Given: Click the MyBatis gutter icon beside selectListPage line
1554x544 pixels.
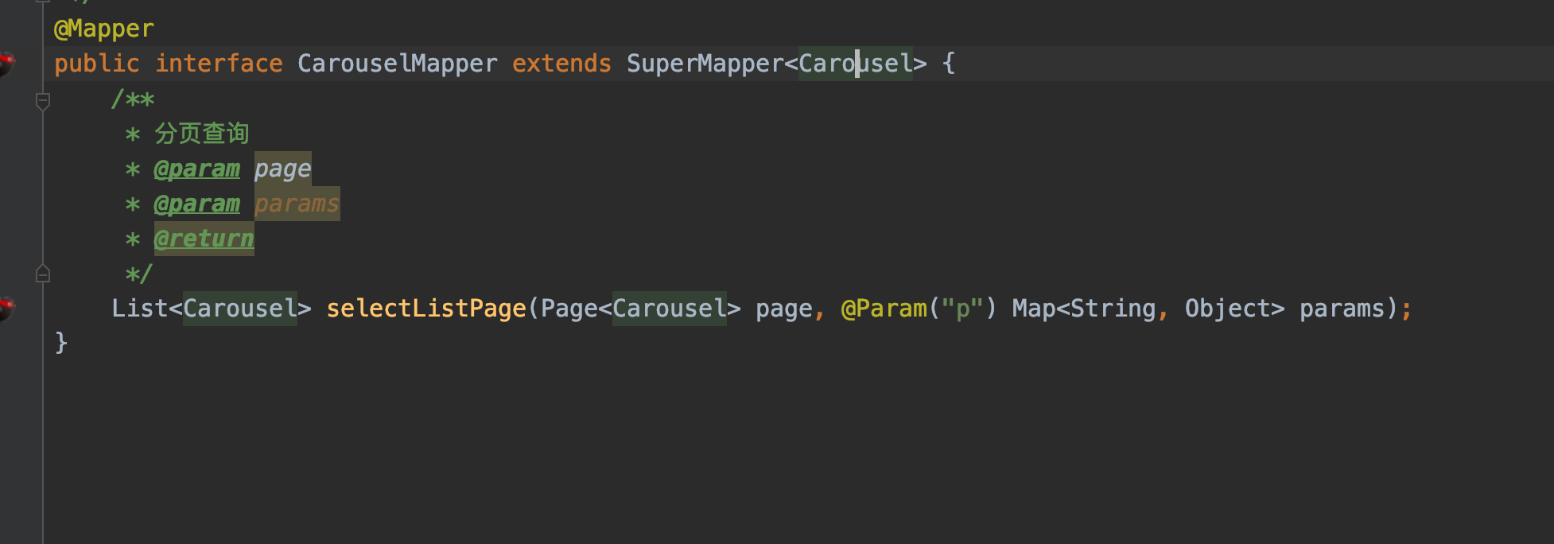Looking at the screenshot, I should pyautogui.click(x=5, y=308).
